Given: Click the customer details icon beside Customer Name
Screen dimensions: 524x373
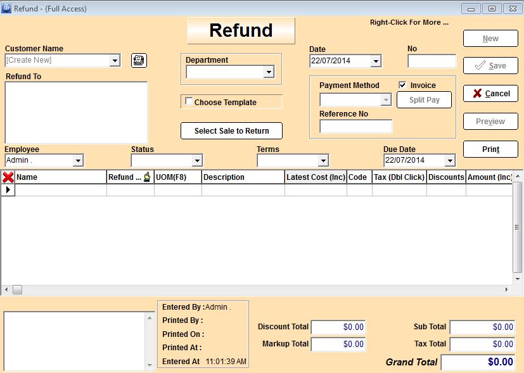Looking at the screenshot, I should coord(139,60).
